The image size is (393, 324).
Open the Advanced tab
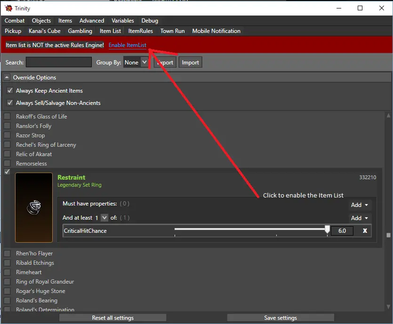coord(92,21)
